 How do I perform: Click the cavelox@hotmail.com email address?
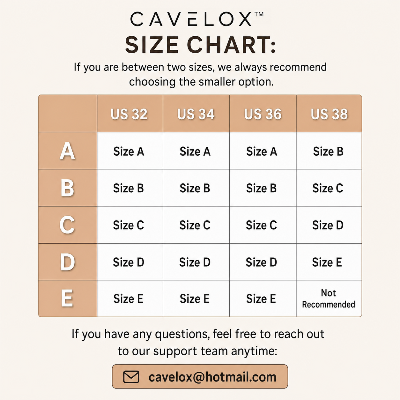212,377
